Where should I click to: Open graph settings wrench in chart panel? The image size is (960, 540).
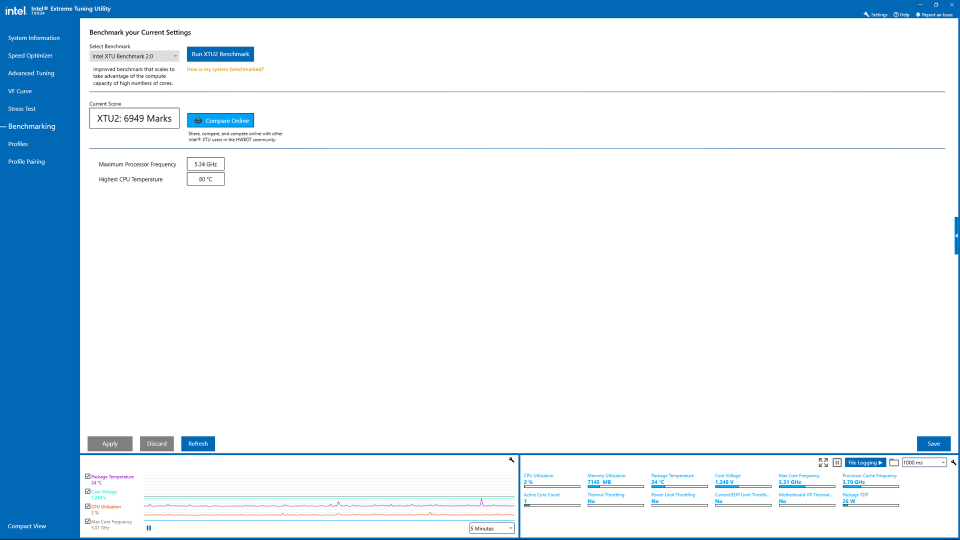[x=511, y=459]
